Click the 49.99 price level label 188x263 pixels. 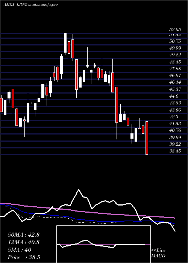click(175, 48)
